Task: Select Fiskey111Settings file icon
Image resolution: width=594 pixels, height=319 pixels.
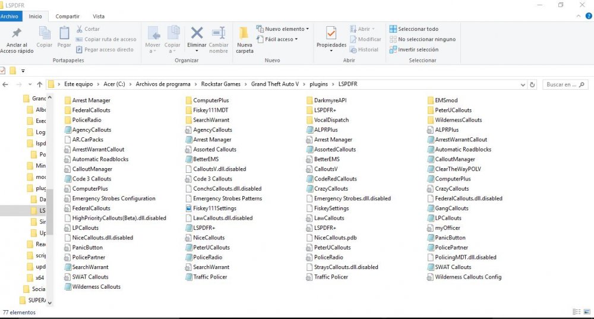Action: pos(188,209)
